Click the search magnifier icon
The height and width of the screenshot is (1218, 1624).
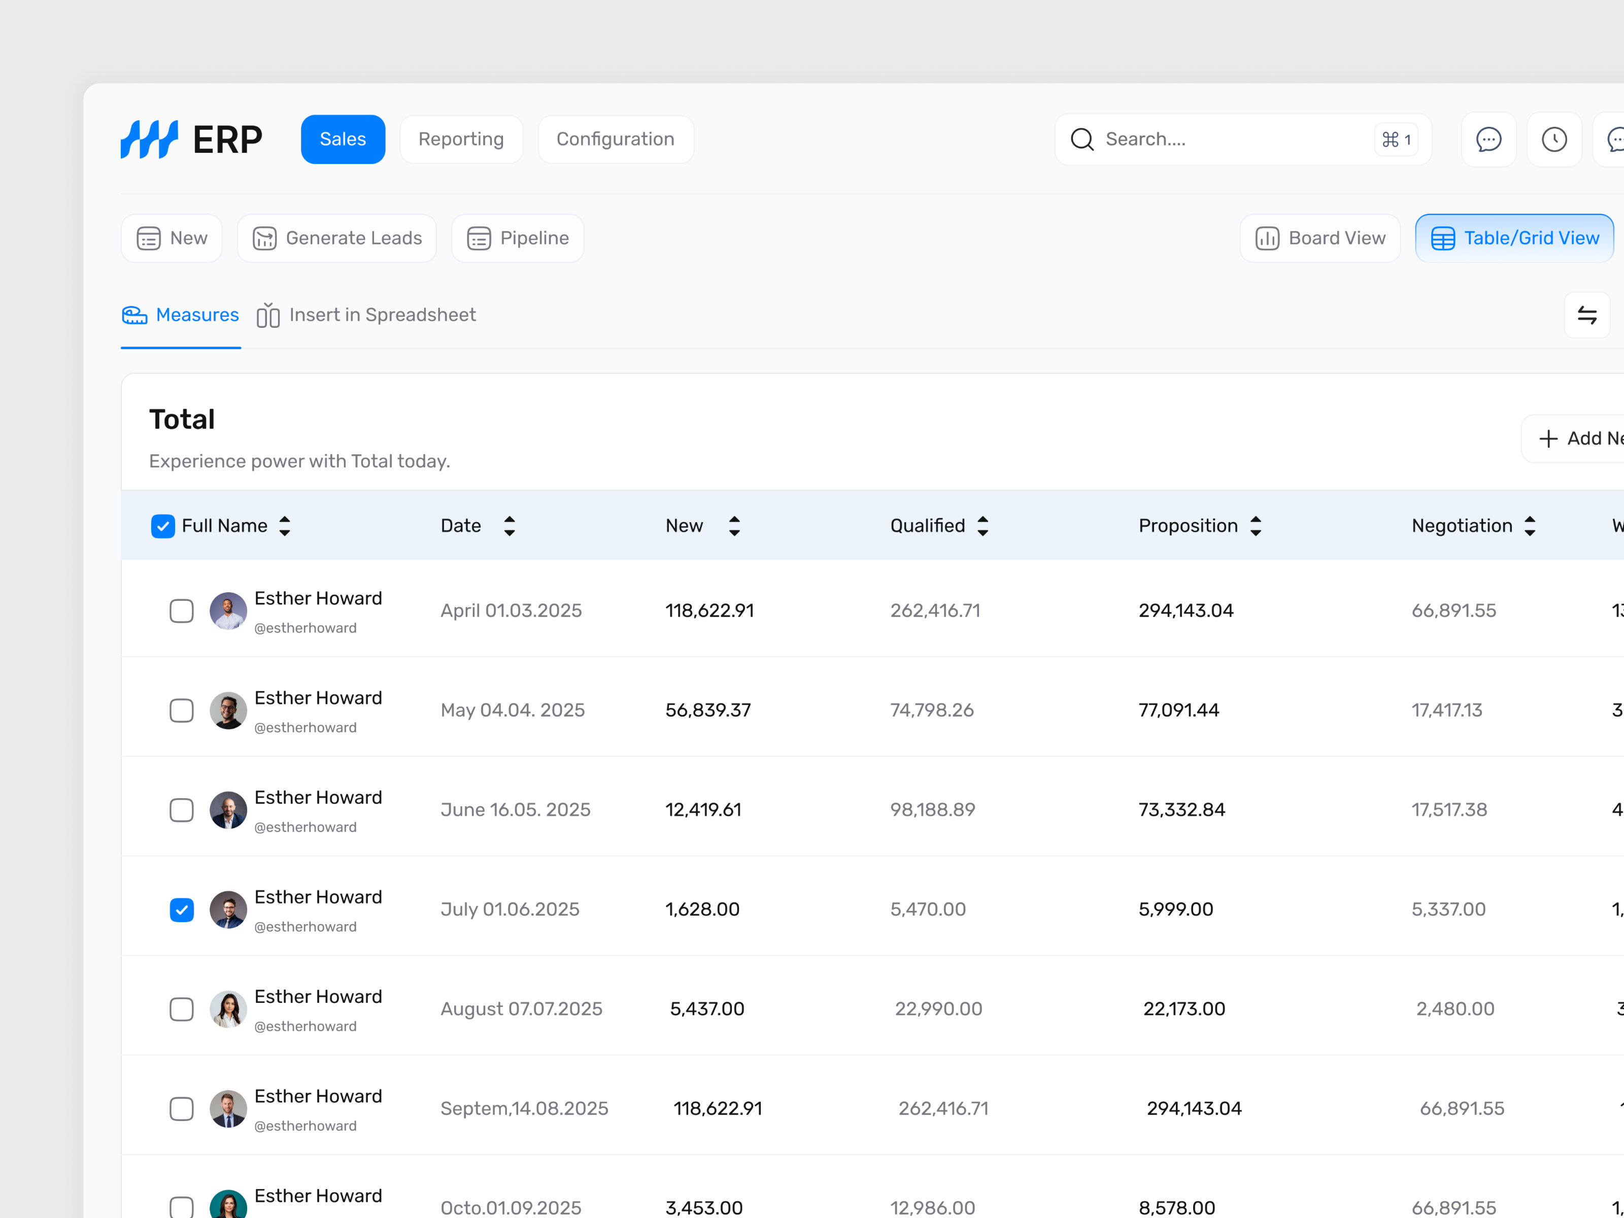tap(1081, 140)
